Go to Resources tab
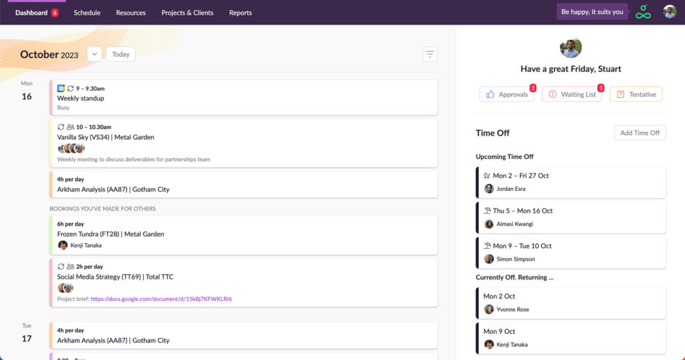685x360 pixels. coord(131,12)
